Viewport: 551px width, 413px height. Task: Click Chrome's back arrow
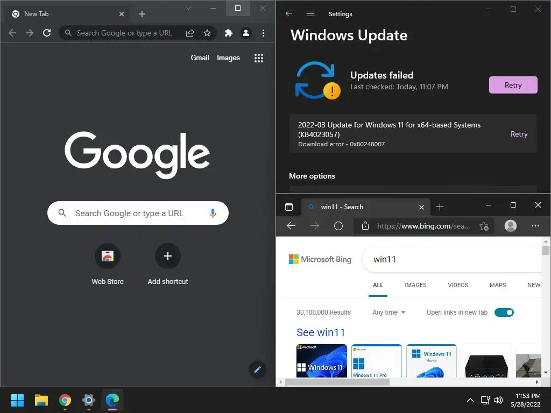click(12, 33)
